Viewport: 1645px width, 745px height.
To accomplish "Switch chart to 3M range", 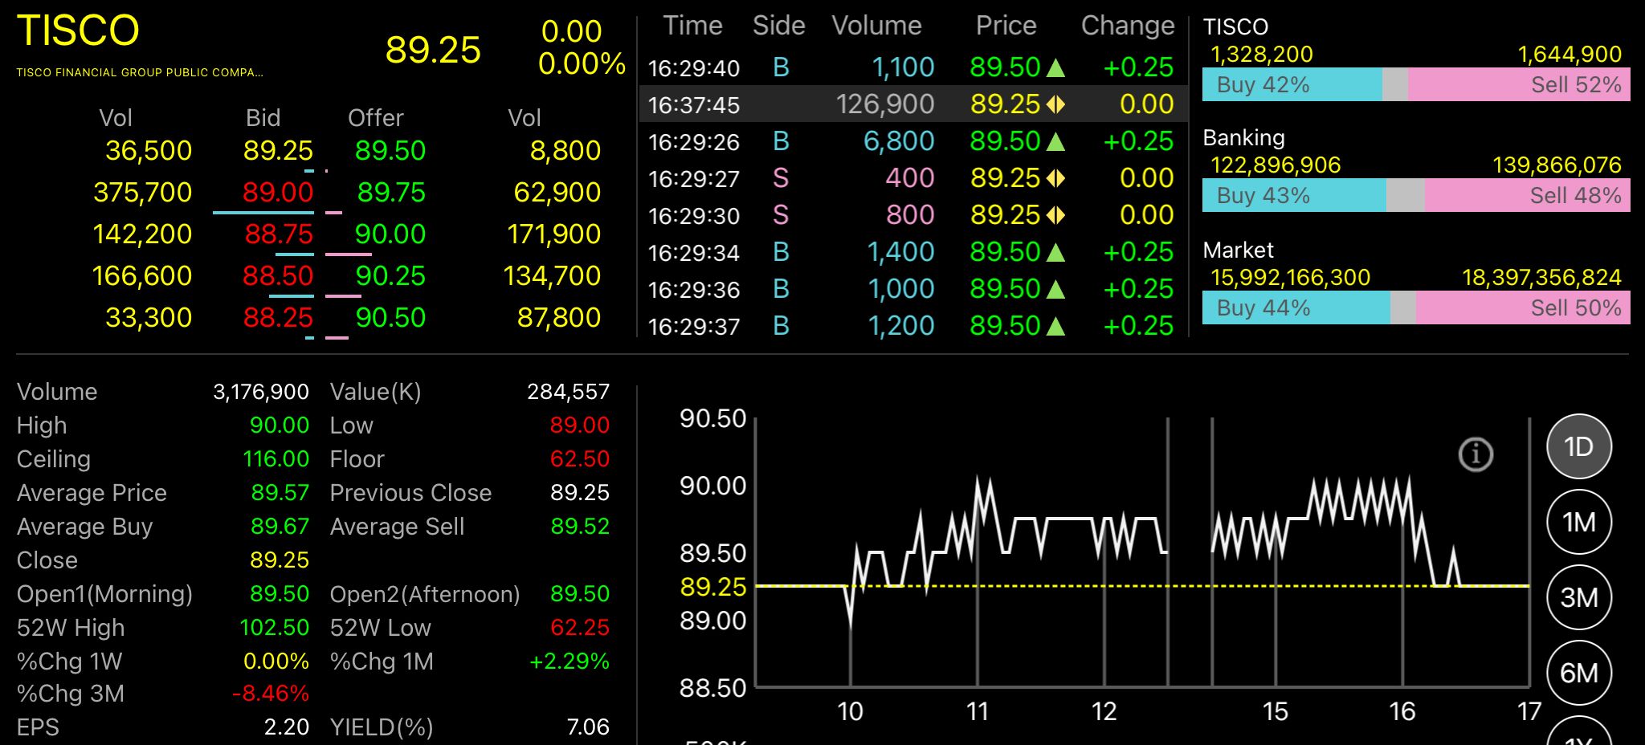I will coord(1579,597).
